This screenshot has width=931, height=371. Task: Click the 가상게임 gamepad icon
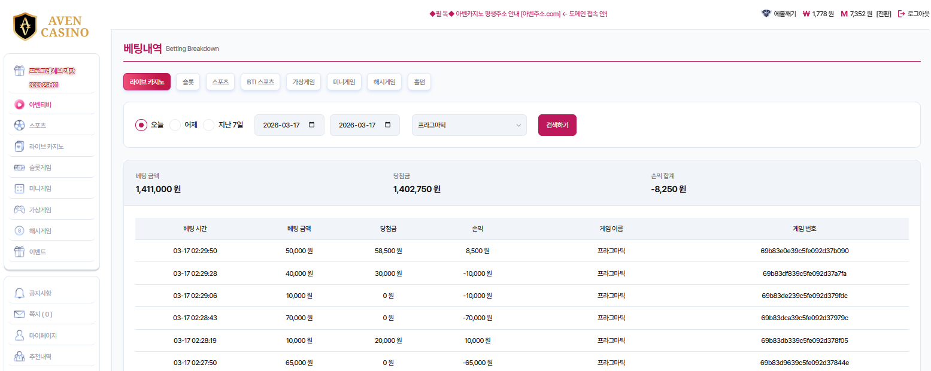pos(19,210)
